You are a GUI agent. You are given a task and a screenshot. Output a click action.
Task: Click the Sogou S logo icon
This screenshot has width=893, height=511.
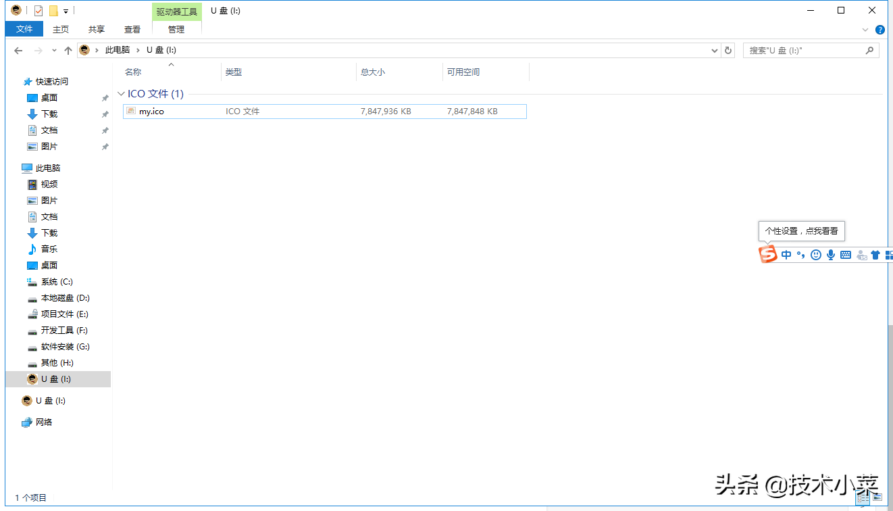[x=768, y=255]
